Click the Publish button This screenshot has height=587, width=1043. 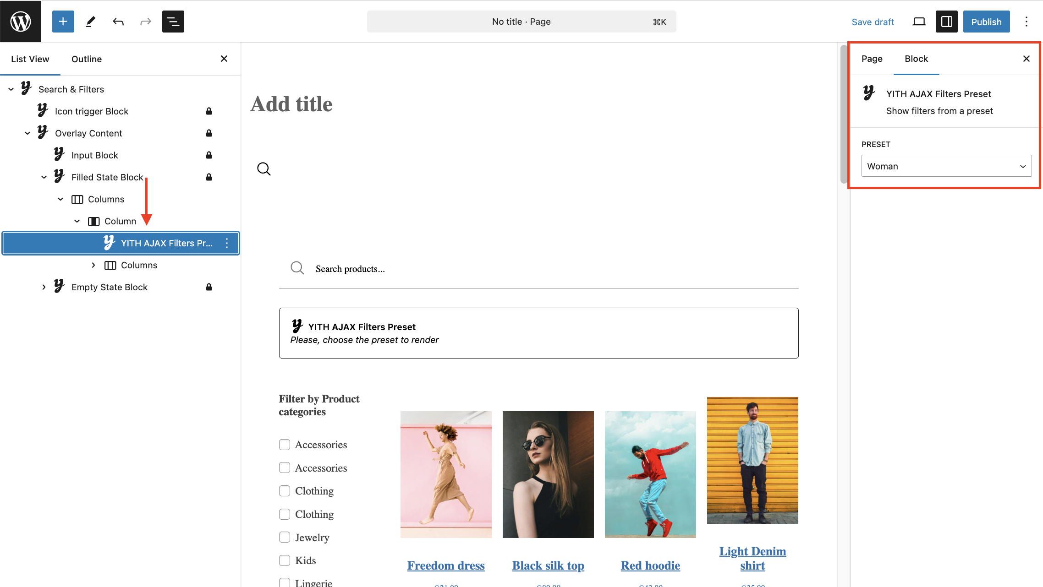tap(986, 22)
